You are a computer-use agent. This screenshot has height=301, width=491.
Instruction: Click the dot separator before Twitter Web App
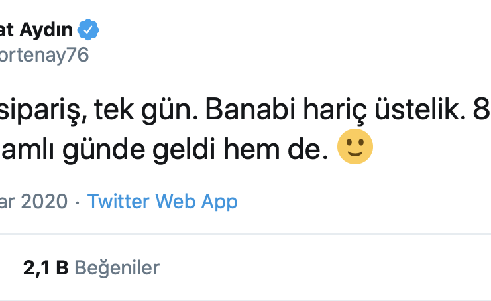coord(78,202)
